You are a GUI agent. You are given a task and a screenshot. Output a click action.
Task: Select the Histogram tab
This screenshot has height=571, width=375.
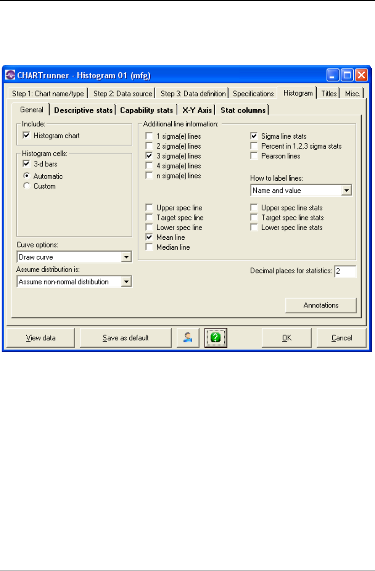(298, 93)
